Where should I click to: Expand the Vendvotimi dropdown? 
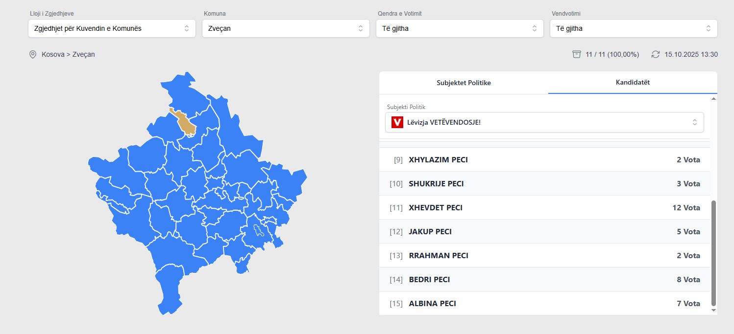click(634, 28)
